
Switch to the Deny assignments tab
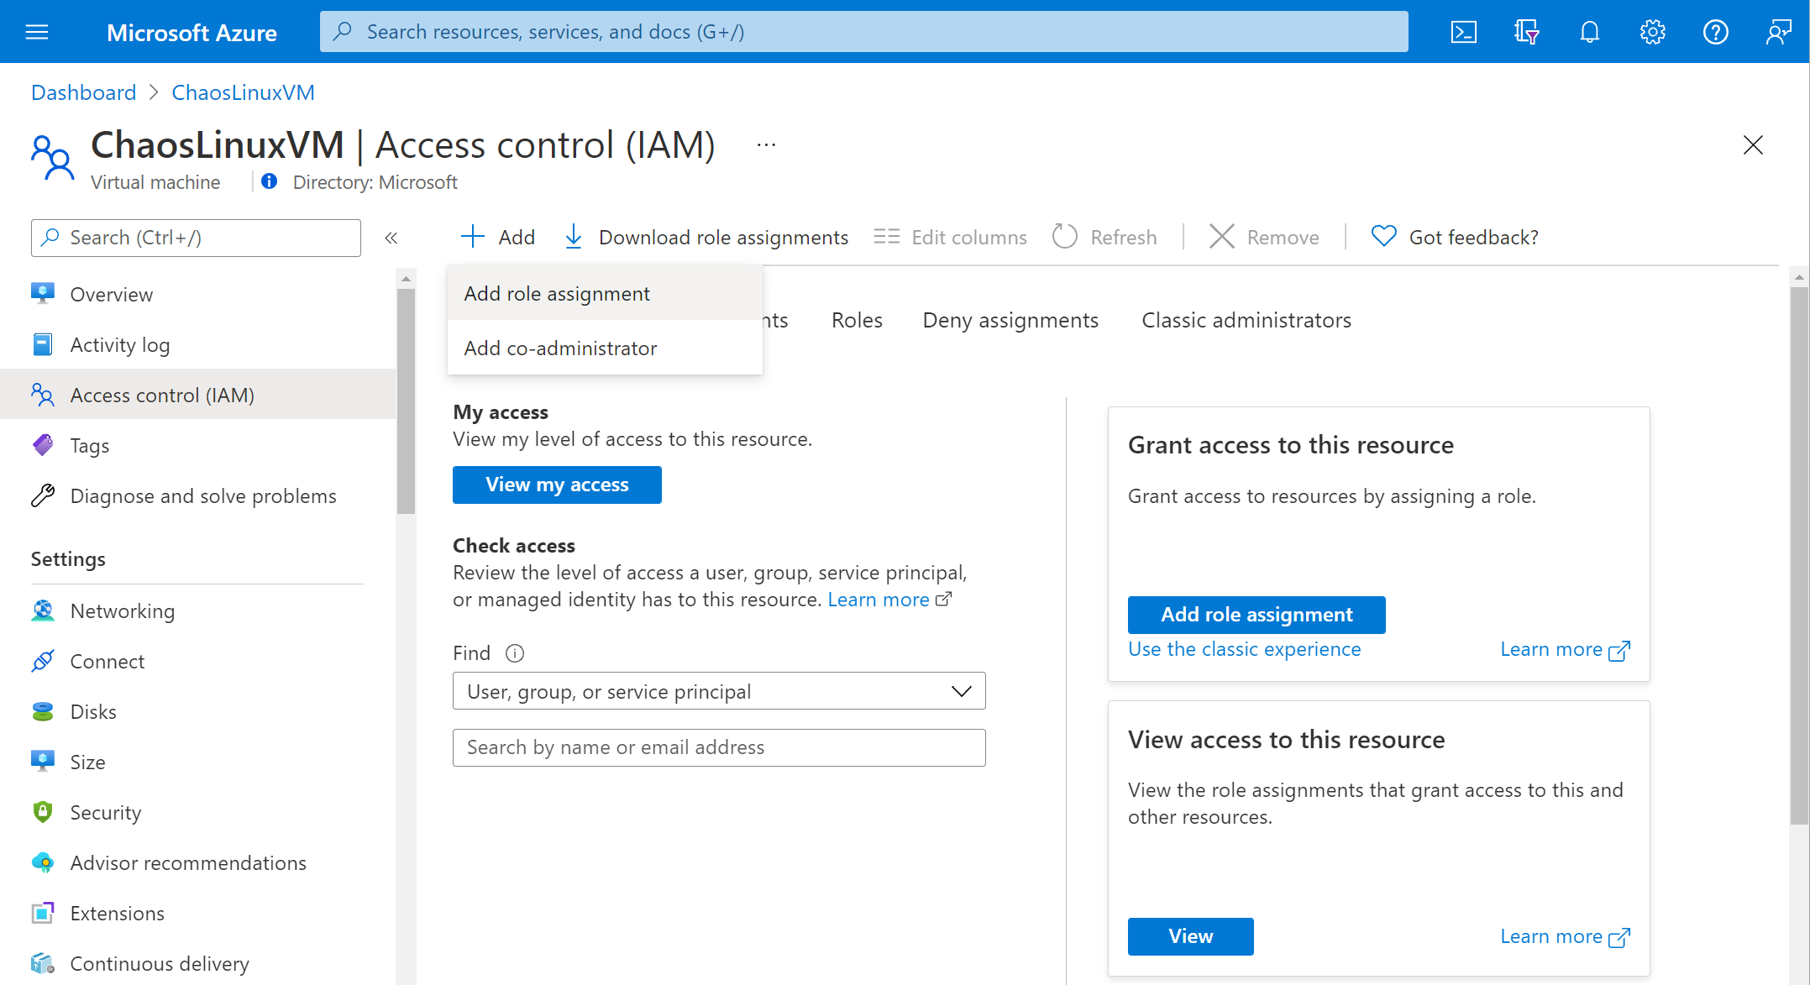coord(1010,320)
